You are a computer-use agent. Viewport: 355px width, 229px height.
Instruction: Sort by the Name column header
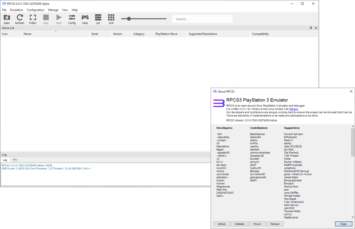(x=56, y=34)
